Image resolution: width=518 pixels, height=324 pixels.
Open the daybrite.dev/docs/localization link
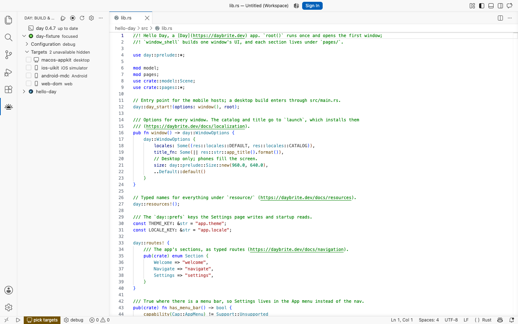tap(196, 126)
